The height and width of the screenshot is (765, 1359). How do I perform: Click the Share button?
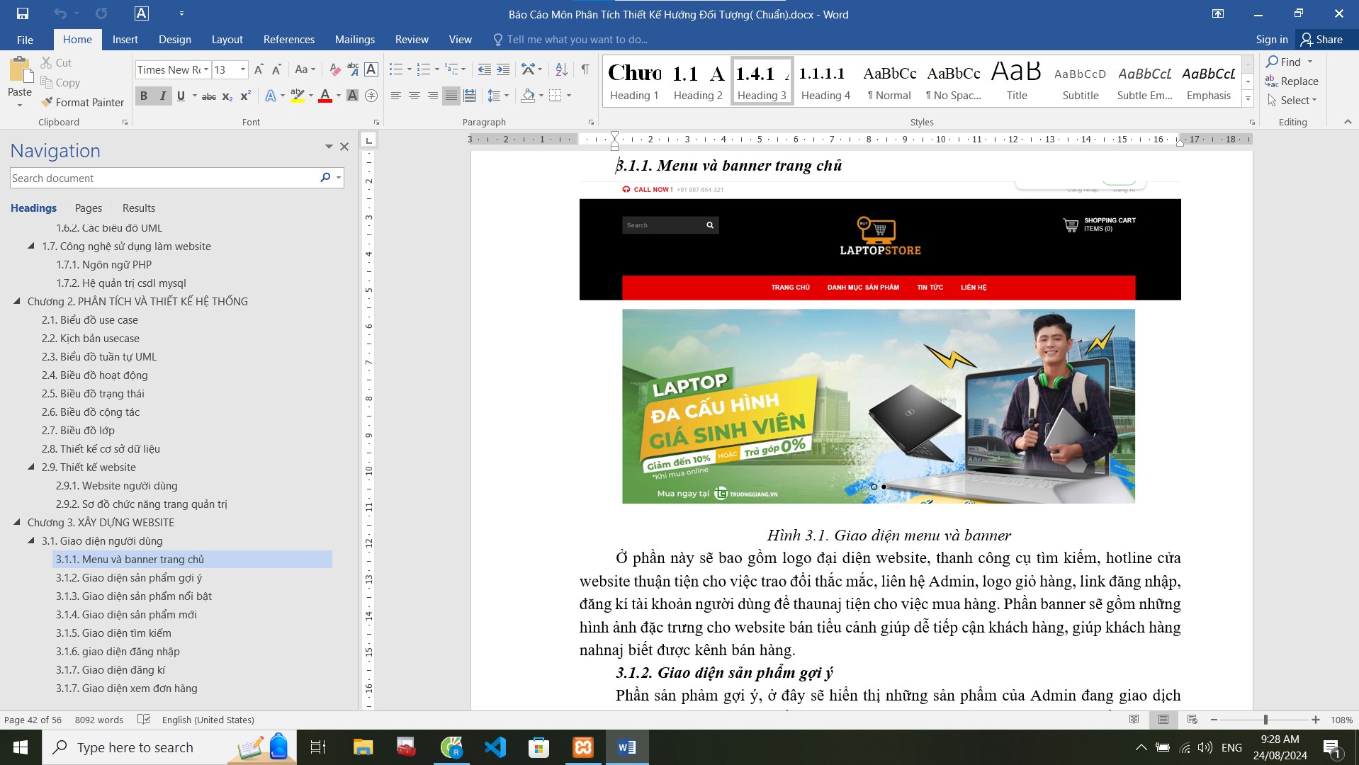point(1322,40)
